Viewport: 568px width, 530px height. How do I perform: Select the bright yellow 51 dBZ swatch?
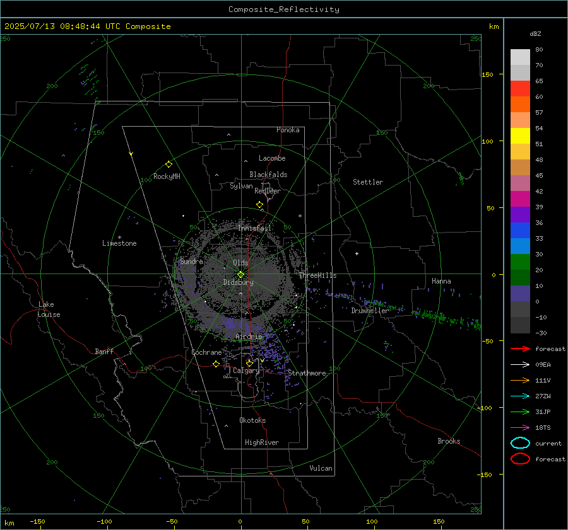(x=520, y=136)
